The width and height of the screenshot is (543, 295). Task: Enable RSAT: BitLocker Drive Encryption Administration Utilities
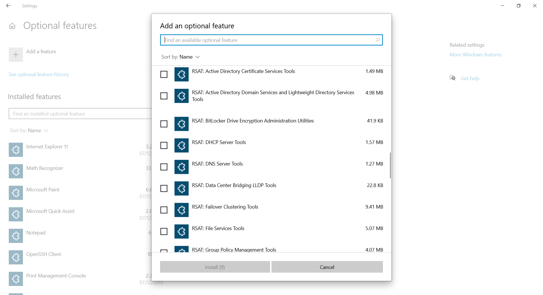click(x=164, y=124)
